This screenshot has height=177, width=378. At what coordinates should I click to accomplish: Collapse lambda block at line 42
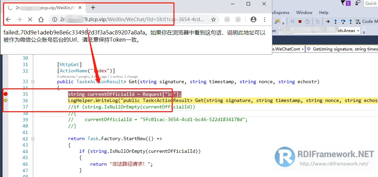[33, 139]
